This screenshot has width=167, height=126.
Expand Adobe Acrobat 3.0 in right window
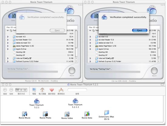tap(90, 43)
